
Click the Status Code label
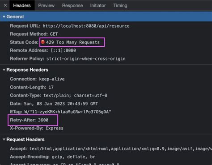click(24, 42)
